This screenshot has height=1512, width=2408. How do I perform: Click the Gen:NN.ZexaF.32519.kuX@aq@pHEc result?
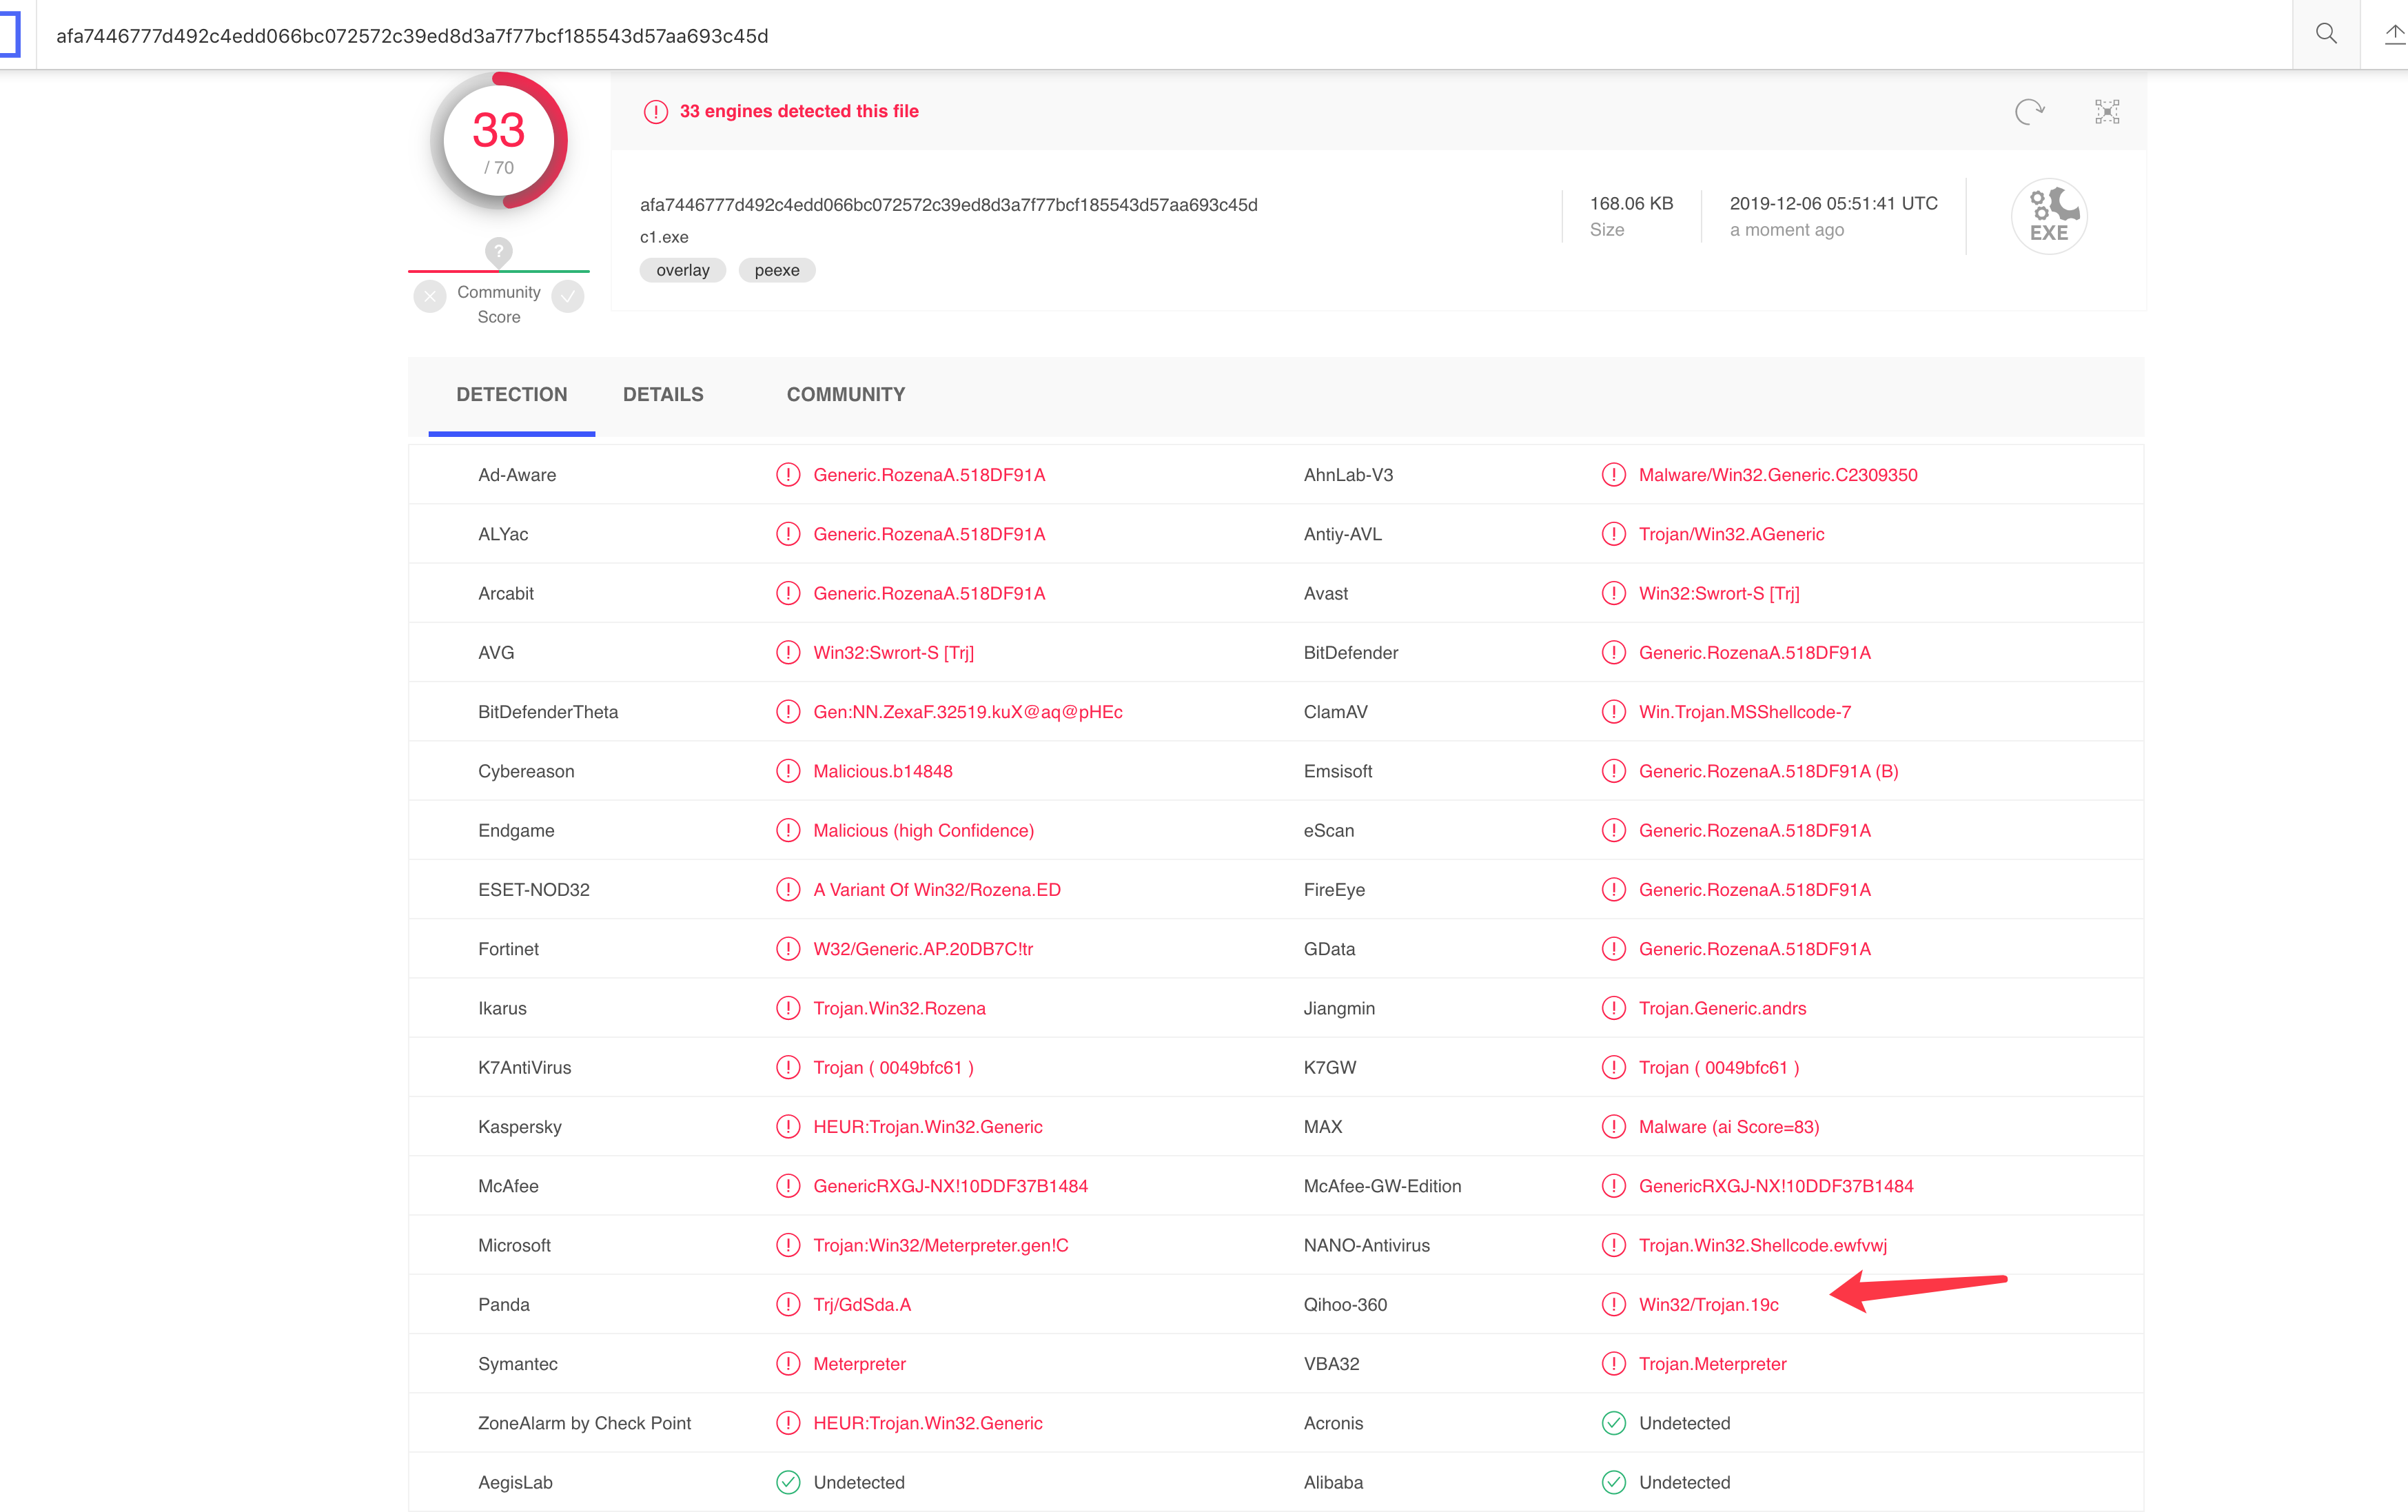(x=968, y=712)
